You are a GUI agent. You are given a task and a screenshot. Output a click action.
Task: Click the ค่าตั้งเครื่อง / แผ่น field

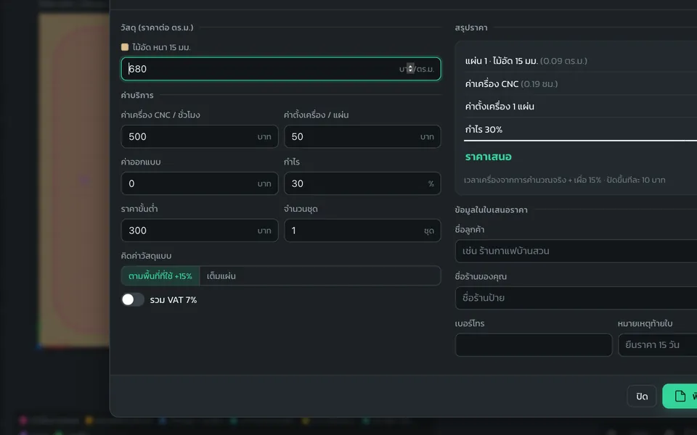[362, 136]
